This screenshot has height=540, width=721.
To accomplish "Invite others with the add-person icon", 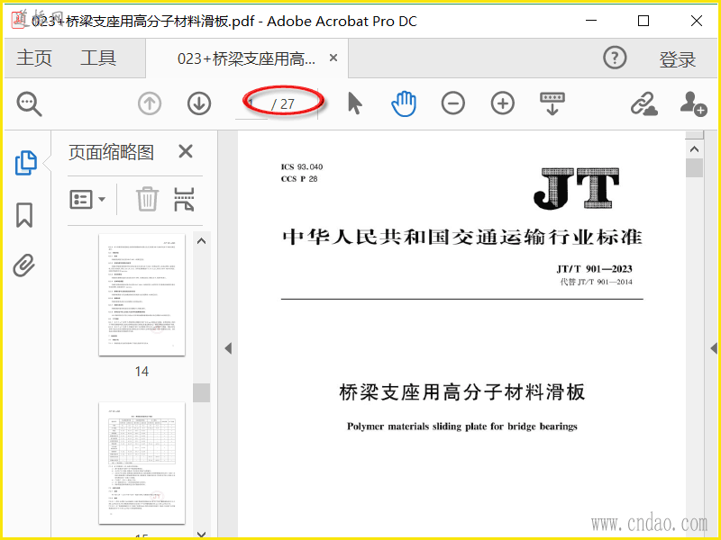I will (x=693, y=103).
